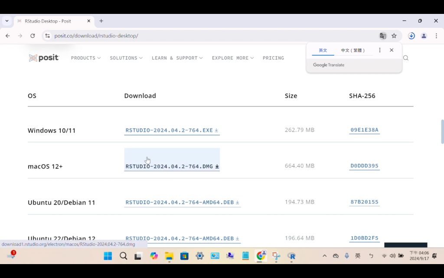444x278 pixels.
Task: Click the Posit logo
Action: (44, 58)
